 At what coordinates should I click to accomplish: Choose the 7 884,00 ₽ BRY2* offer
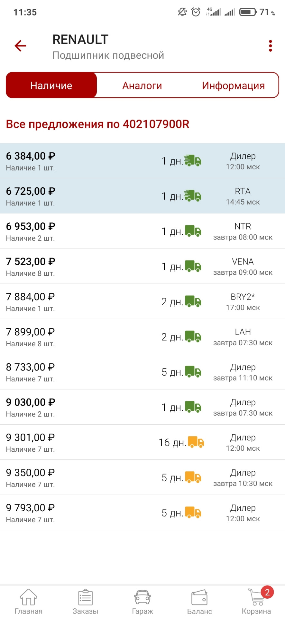coord(142,301)
